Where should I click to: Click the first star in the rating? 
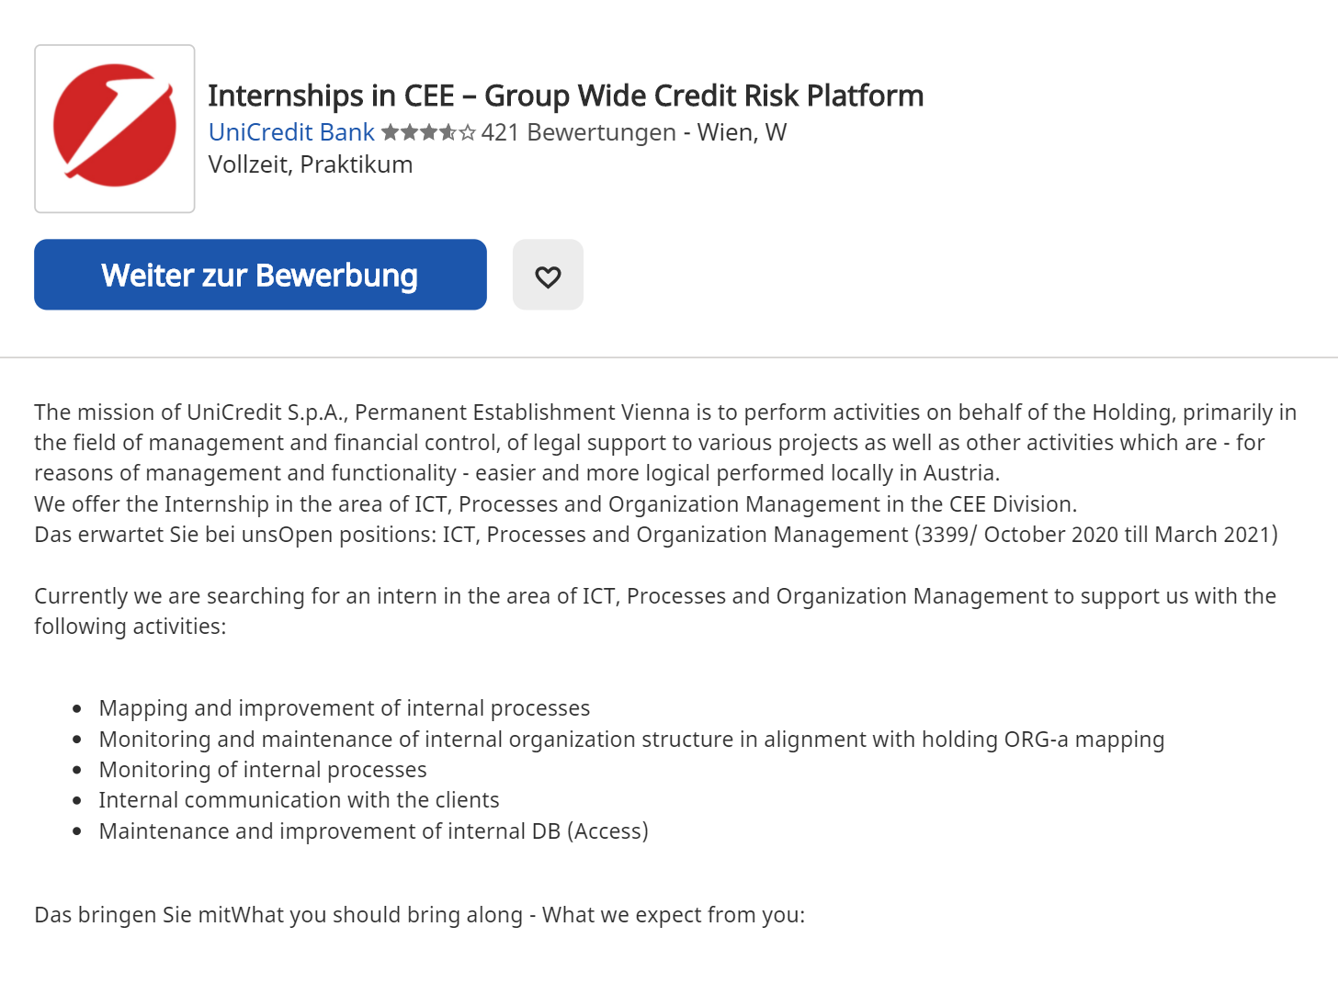390,132
